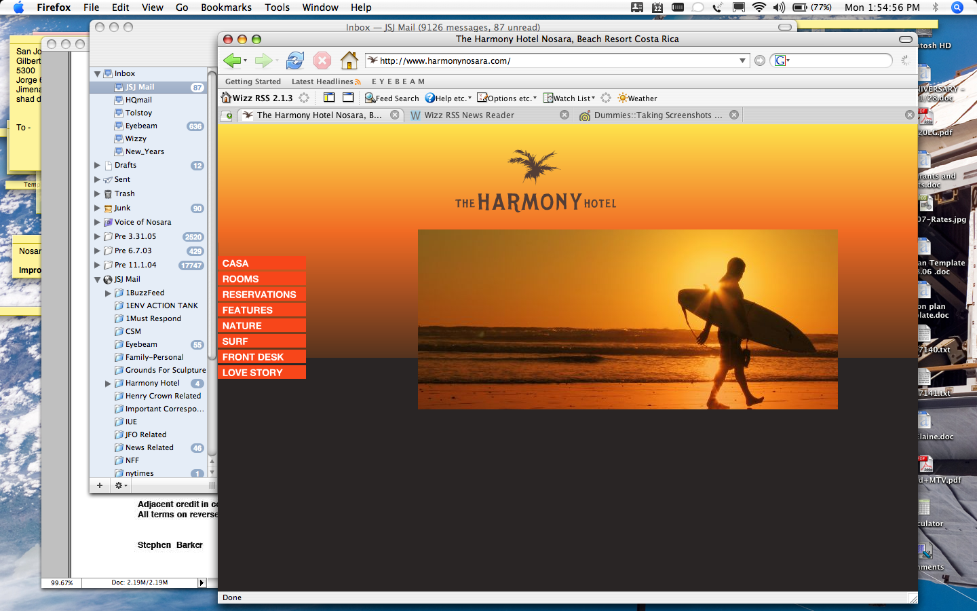Open the RESERVATIONS link

click(x=262, y=295)
